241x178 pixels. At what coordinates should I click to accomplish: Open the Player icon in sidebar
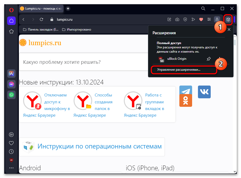click(11, 135)
